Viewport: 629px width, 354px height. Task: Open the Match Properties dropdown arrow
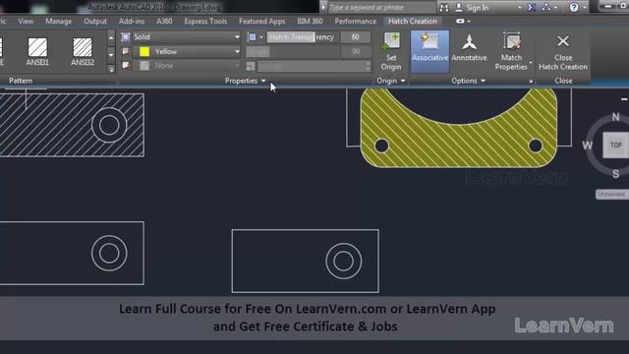pyautogui.click(x=531, y=63)
